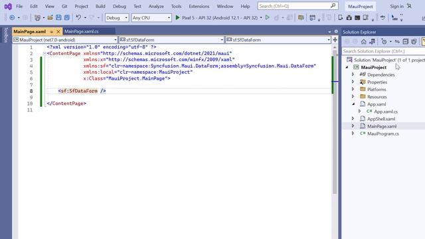Open the Any CPU platform dropdown

tap(151, 18)
